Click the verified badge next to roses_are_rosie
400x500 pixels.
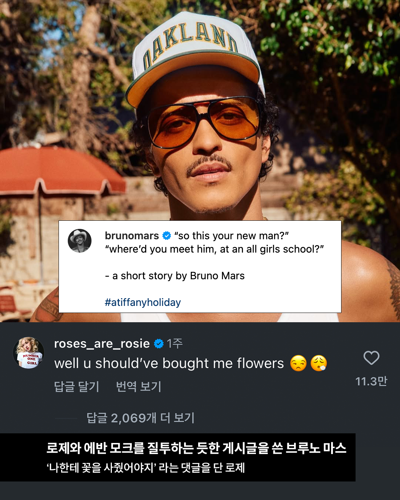tap(159, 344)
